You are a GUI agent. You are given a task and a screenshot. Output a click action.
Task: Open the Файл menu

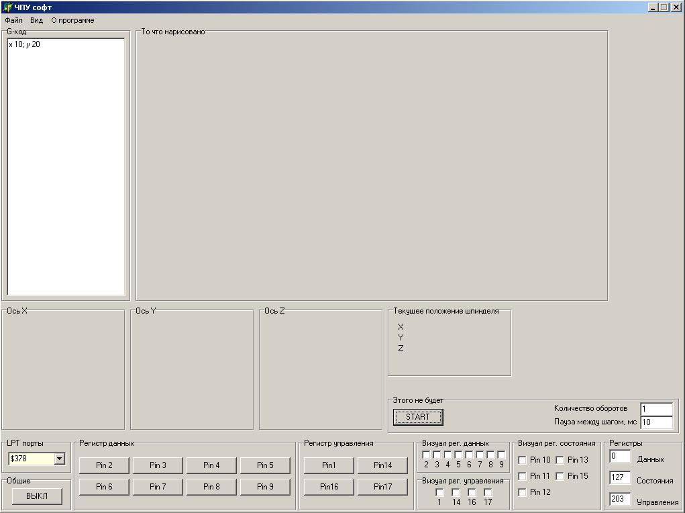pos(13,20)
